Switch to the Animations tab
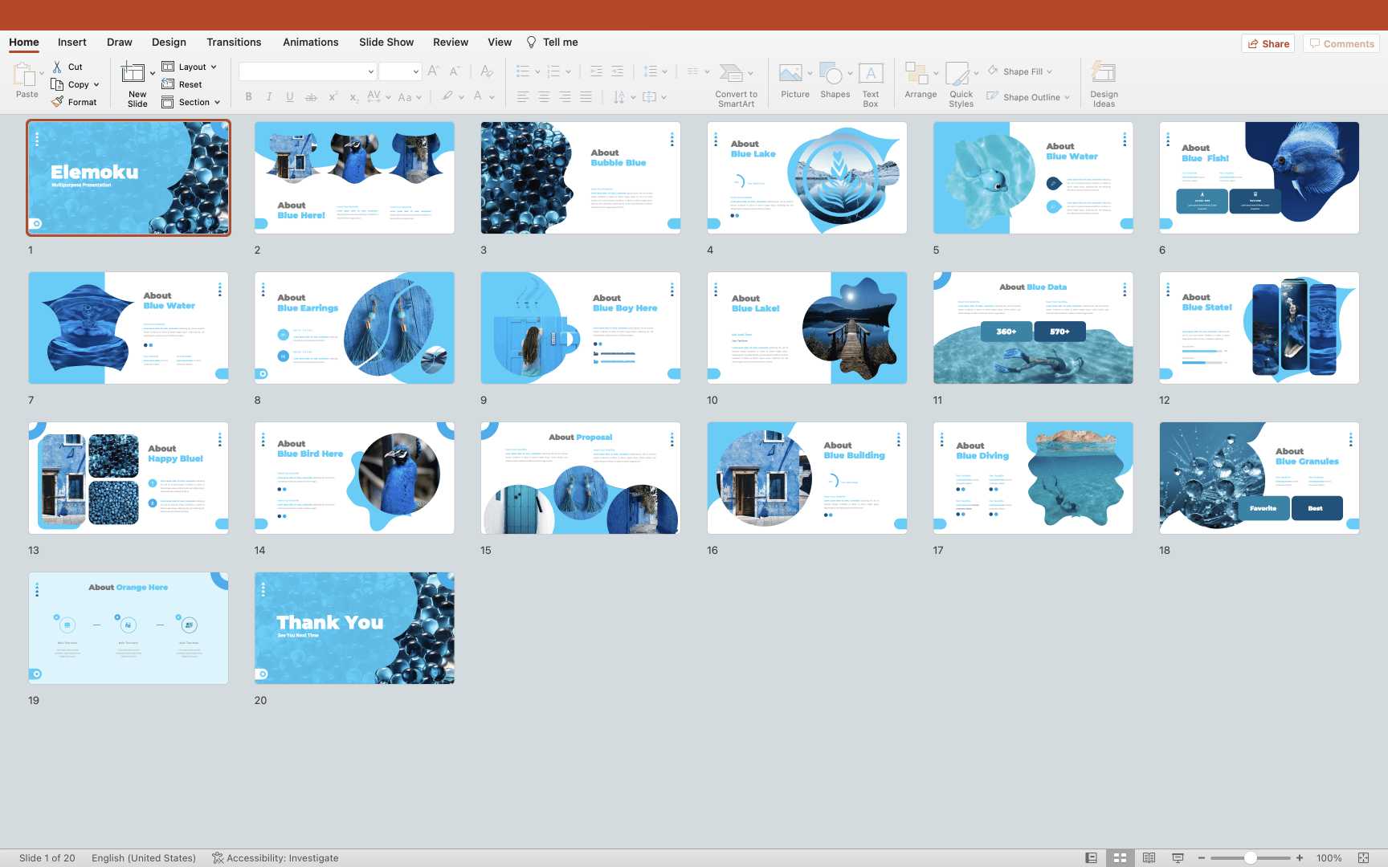This screenshot has width=1388, height=867. click(310, 43)
